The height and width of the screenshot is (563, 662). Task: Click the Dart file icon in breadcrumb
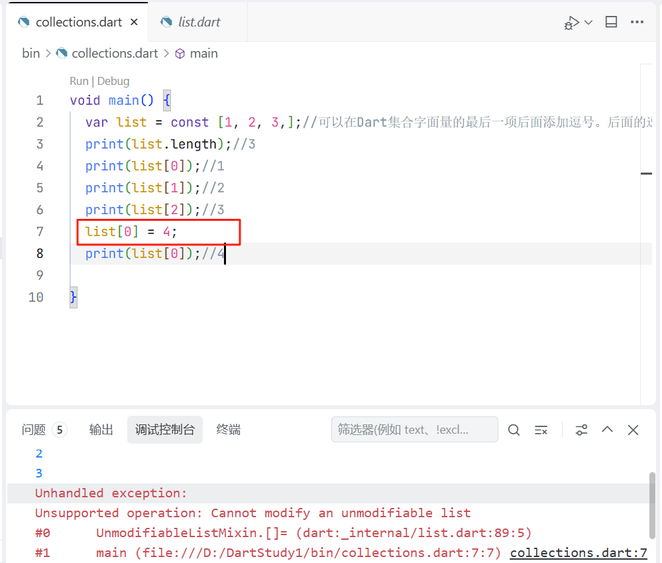(62, 53)
